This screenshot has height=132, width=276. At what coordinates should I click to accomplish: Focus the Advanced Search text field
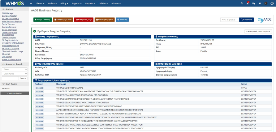point(10,78)
